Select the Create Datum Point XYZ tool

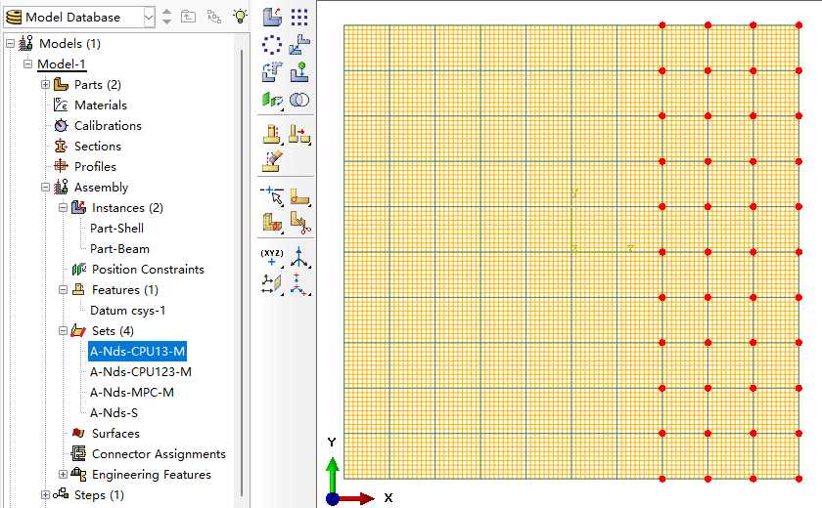click(272, 257)
